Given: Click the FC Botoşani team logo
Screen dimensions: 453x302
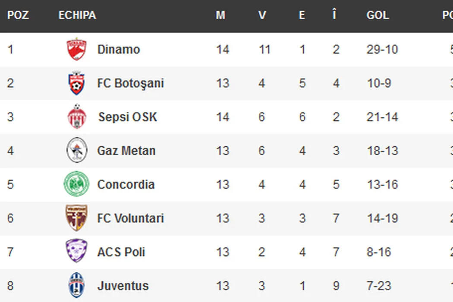Looking at the screenshot, I should coord(77,83).
